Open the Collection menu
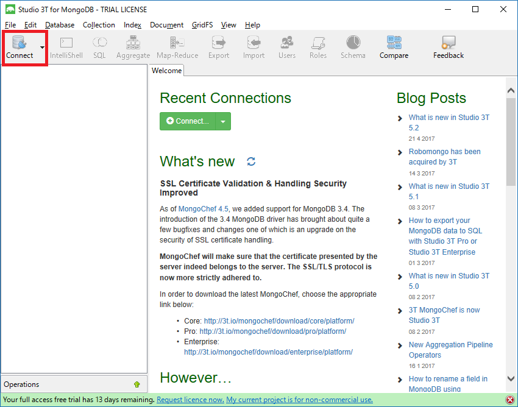Screen dimensions: 518x407 point(99,25)
